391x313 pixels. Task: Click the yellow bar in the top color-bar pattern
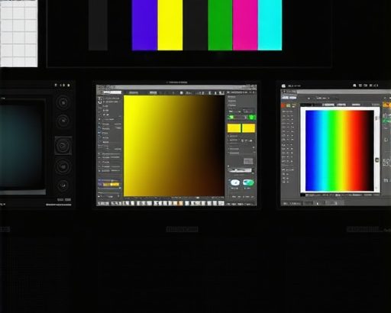click(x=170, y=25)
